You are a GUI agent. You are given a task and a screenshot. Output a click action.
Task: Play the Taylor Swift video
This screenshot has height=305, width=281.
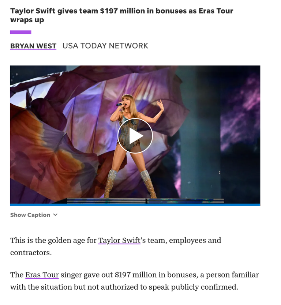click(x=135, y=136)
